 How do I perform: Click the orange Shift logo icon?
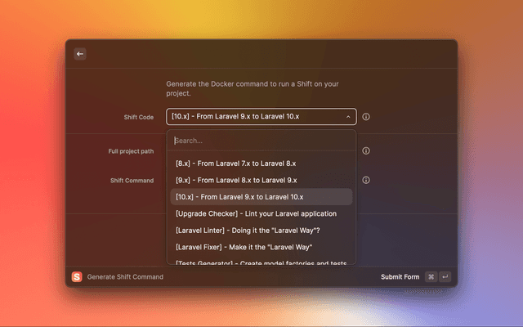pos(78,277)
